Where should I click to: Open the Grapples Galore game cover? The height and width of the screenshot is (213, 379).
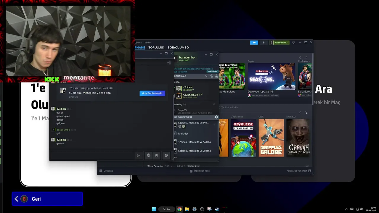click(271, 138)
